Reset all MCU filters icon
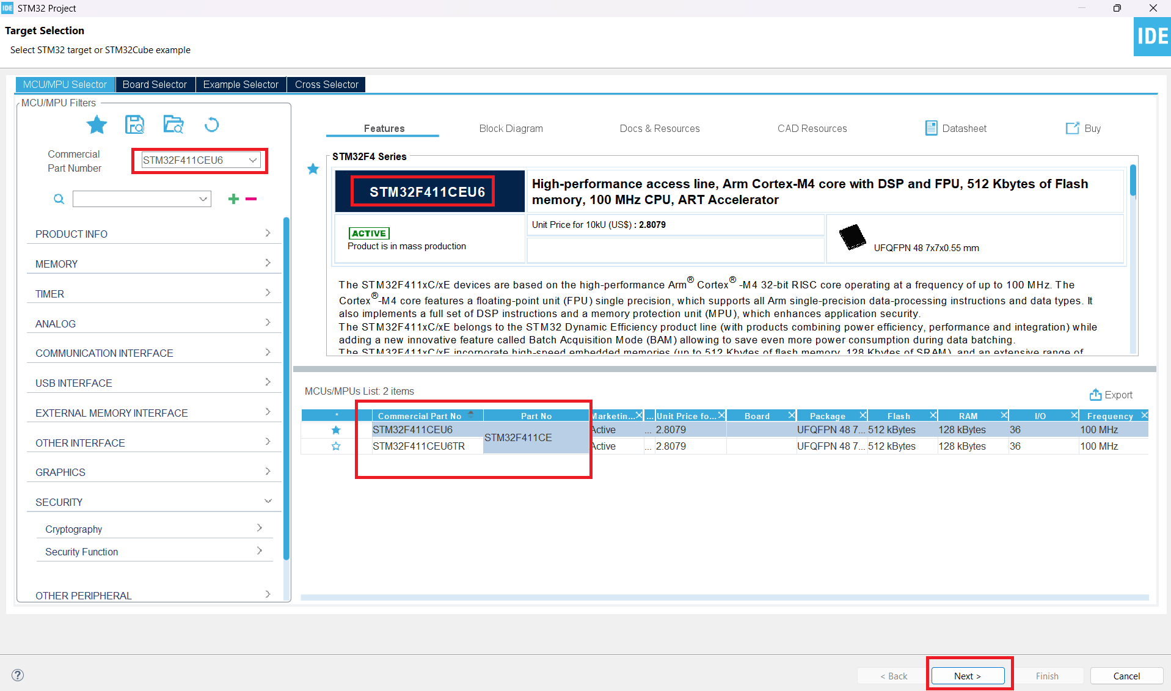1171x691 pixels. 211,125
